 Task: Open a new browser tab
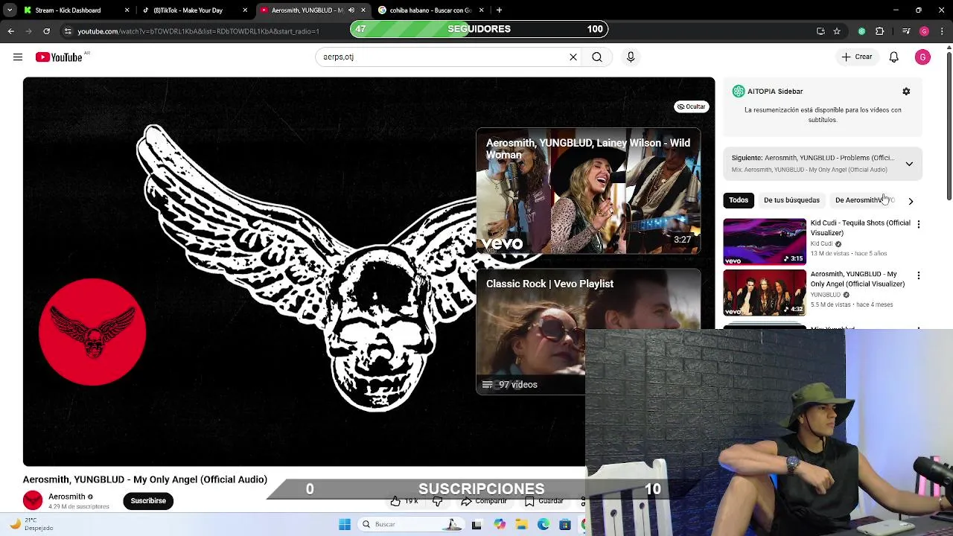(x=499, y=10)
